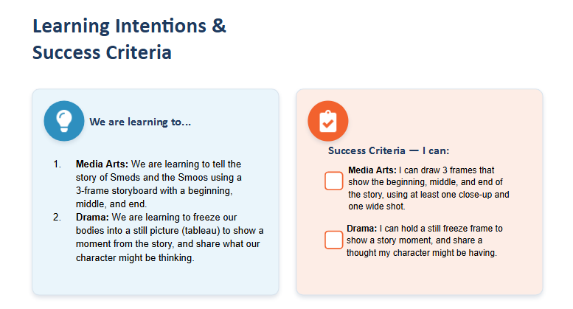
Task: Click the blue lightbulb icon
Action: coord(64,121)
